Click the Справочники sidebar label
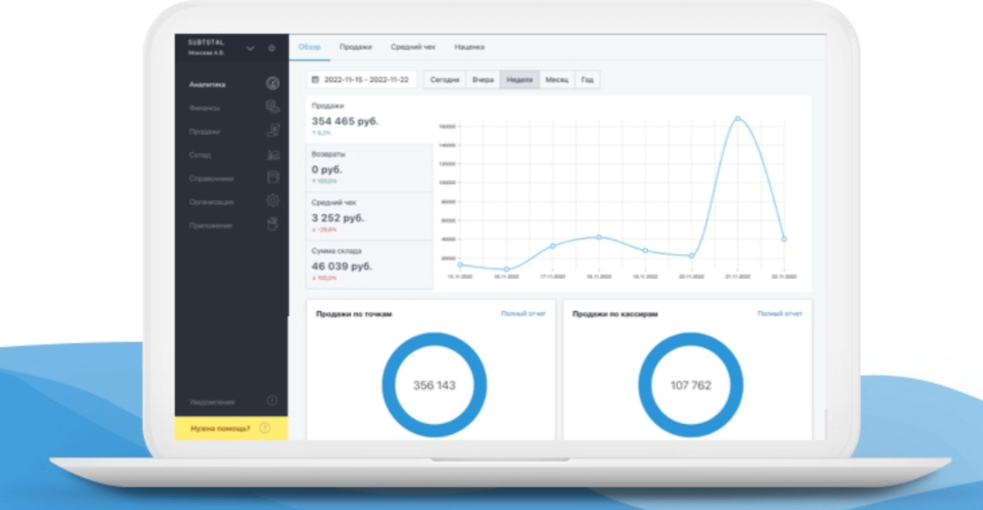 pos(212,178)
